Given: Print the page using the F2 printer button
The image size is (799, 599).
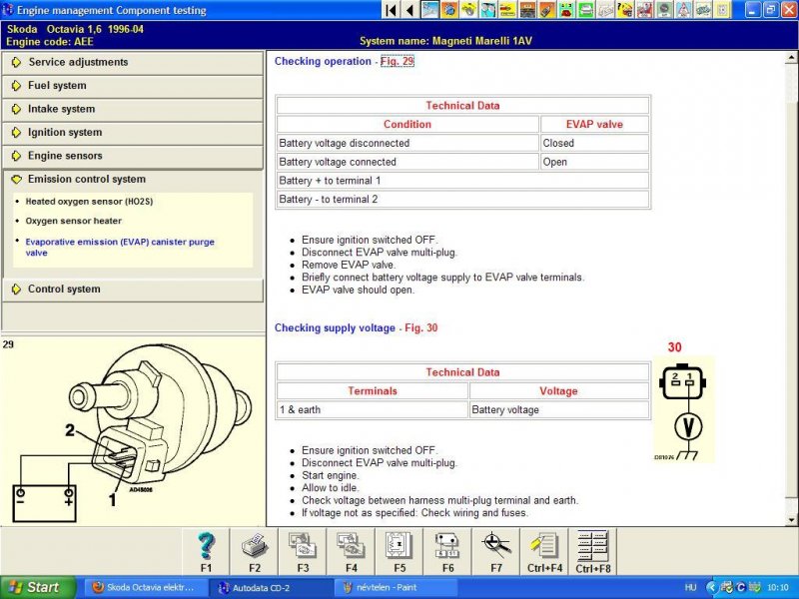Looking at the screenshot, I should click(255, 552).
